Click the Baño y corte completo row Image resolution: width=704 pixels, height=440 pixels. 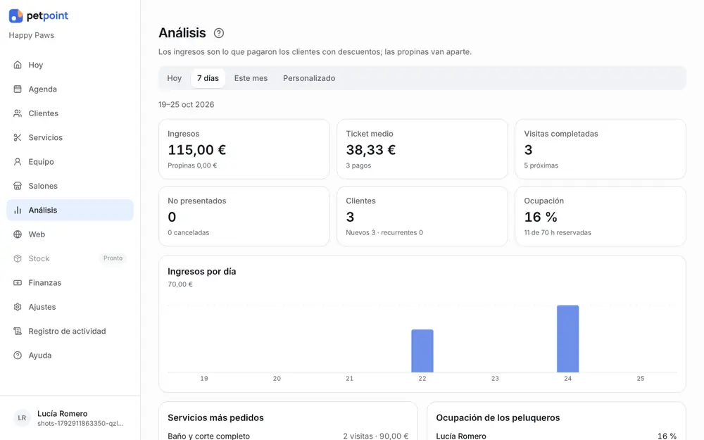point(288,436)
